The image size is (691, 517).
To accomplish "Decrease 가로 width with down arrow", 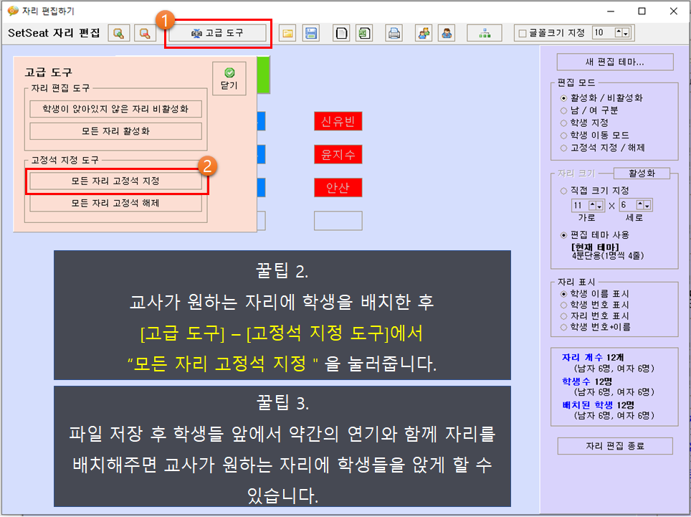I will click(599, 205).
